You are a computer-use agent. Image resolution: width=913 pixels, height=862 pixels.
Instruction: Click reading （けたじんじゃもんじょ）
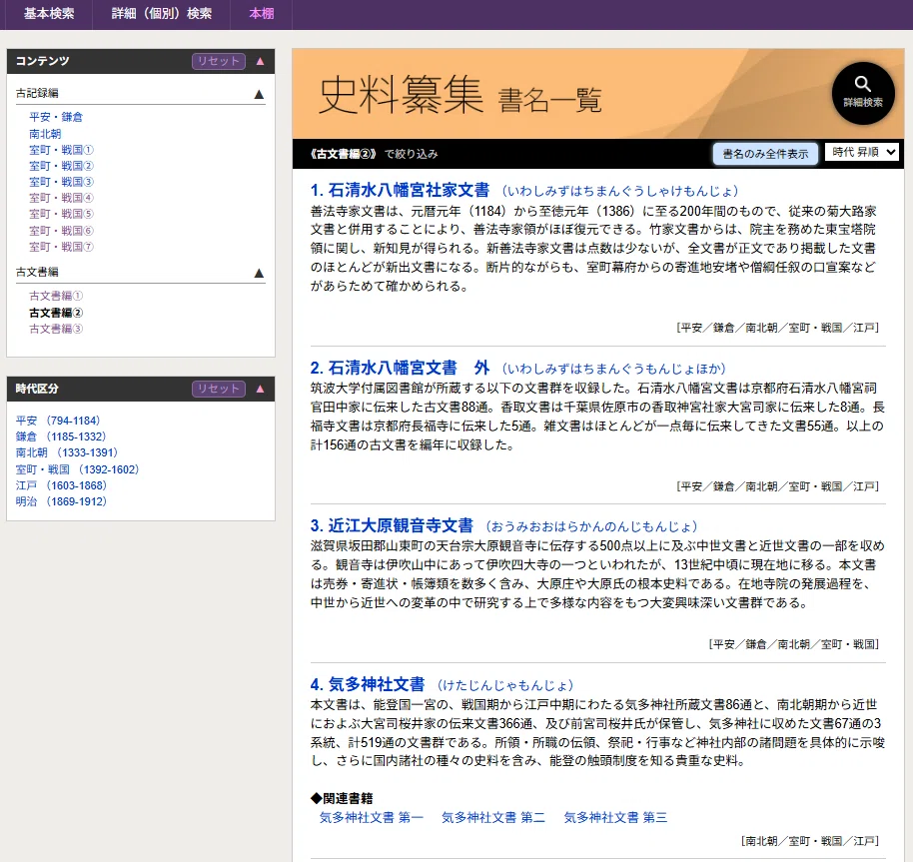point(504,685)
